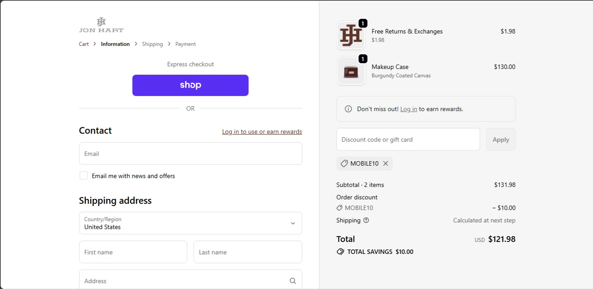Click the info icon beside Don't miss out
The image size is (593, 289).
pos(348,109)
